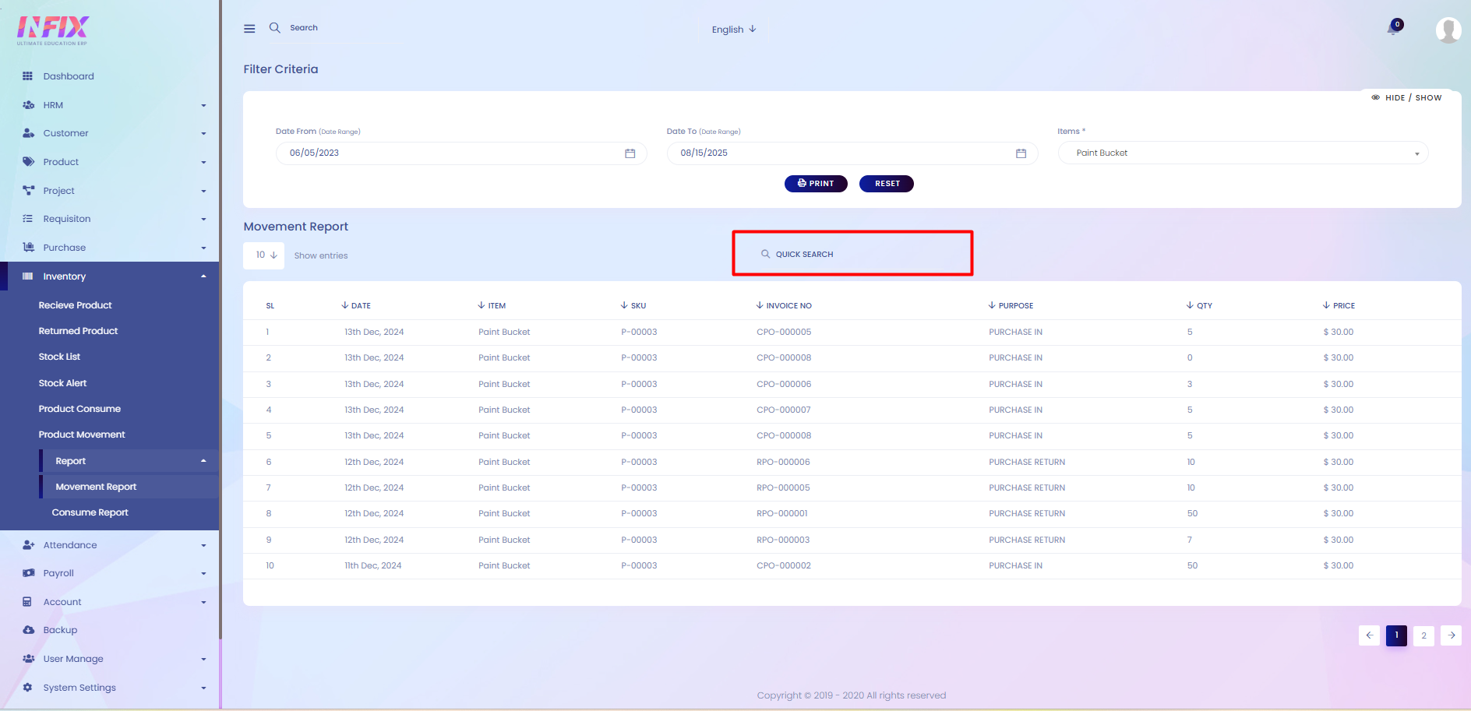
Task: Sort table by Date column
Action: point(356,306)
